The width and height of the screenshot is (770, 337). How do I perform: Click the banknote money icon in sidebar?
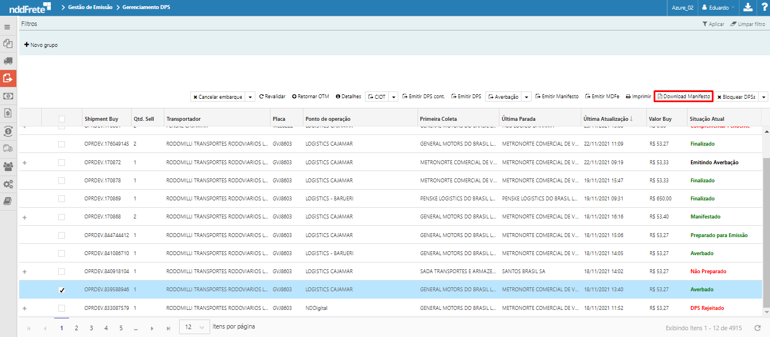(8, 96)
